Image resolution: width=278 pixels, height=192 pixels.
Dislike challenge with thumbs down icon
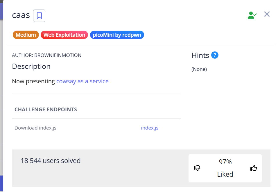(x=197, y=168)
